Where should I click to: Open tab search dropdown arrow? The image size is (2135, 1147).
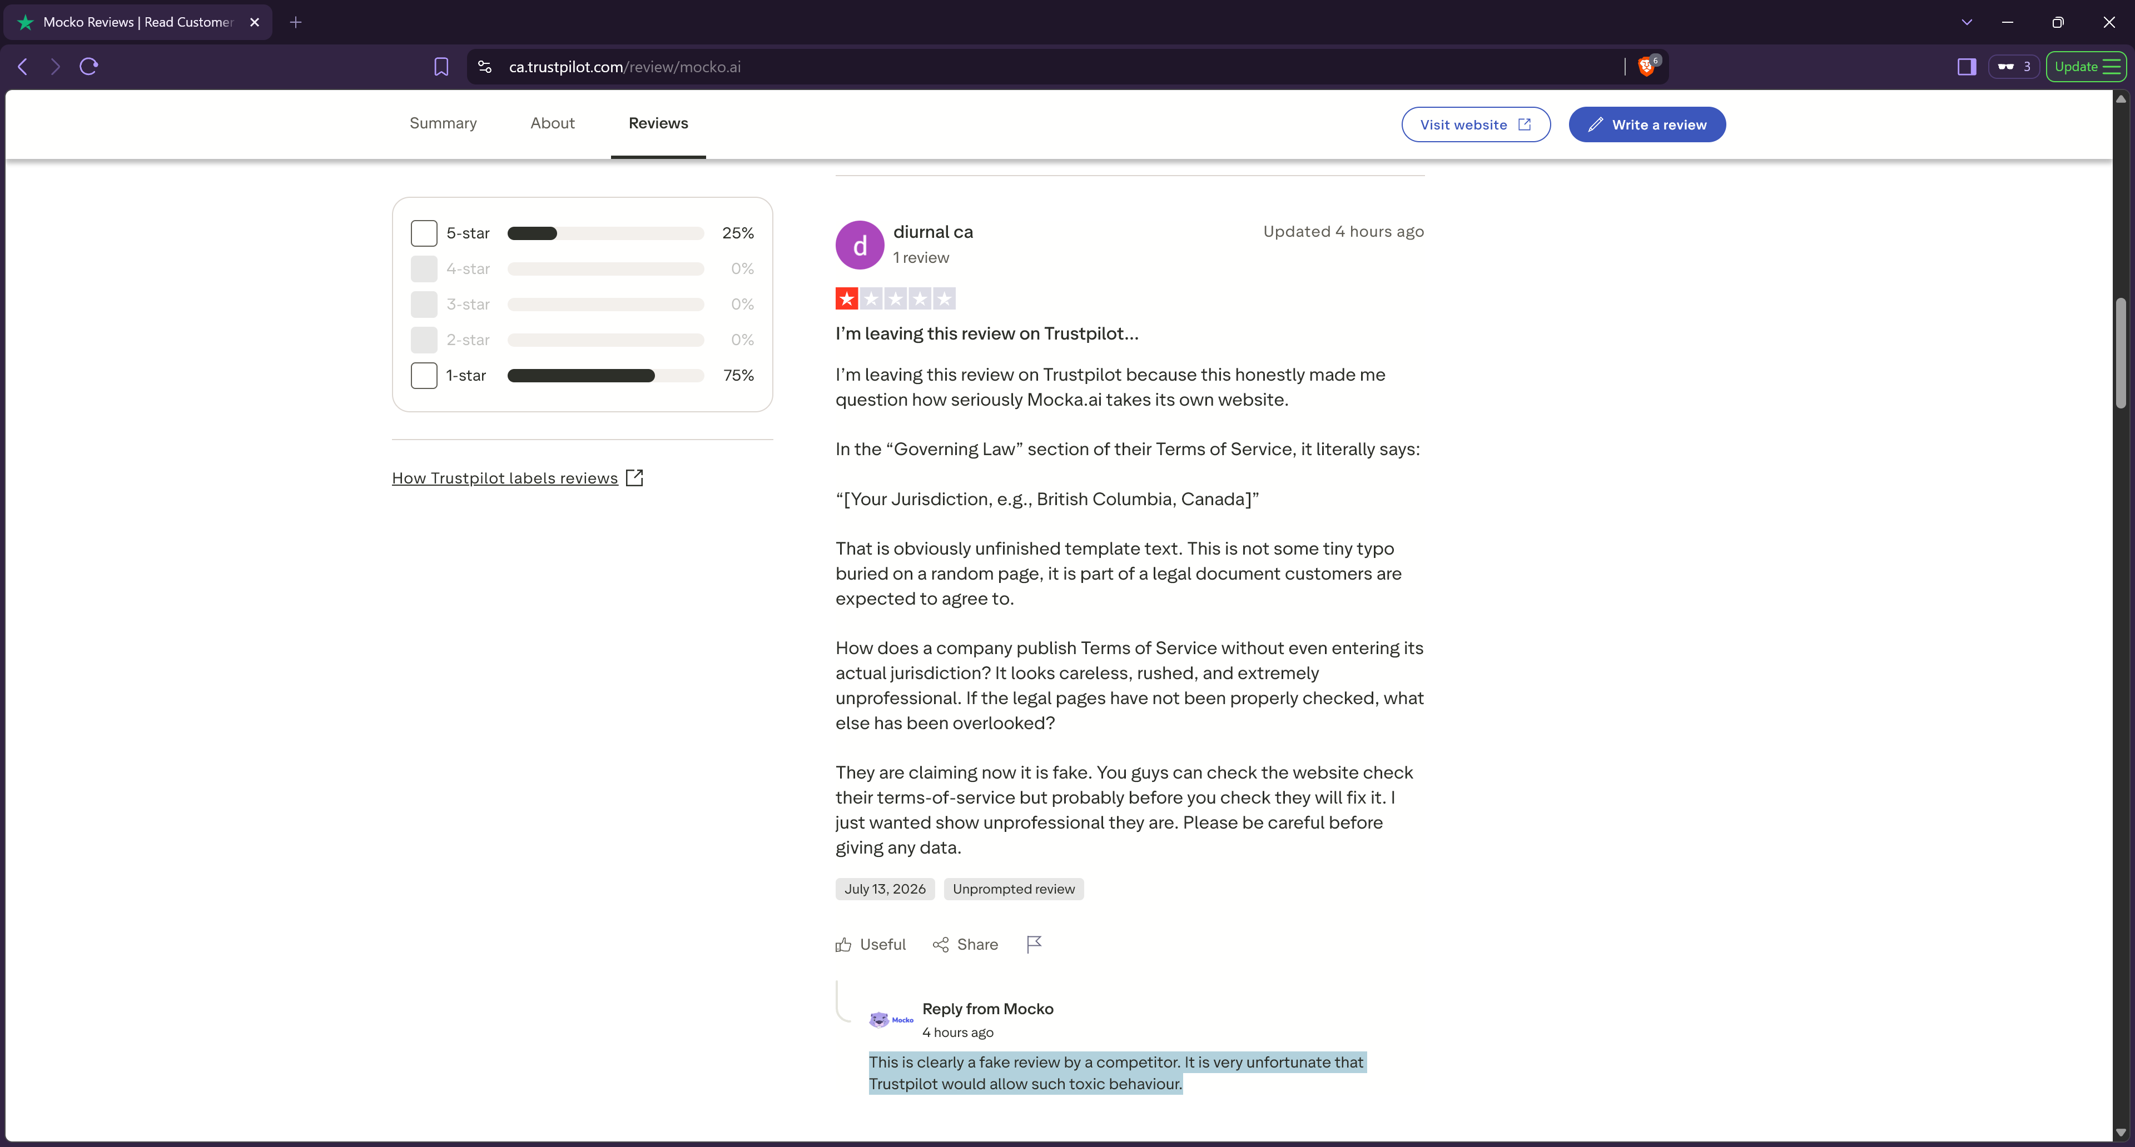click(x=1967, y=22)
